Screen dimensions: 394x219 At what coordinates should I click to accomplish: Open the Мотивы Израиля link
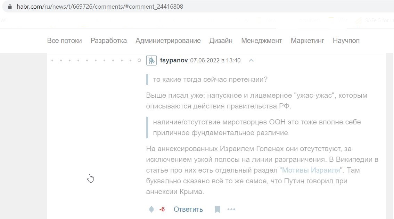click(x=311, y=170)
